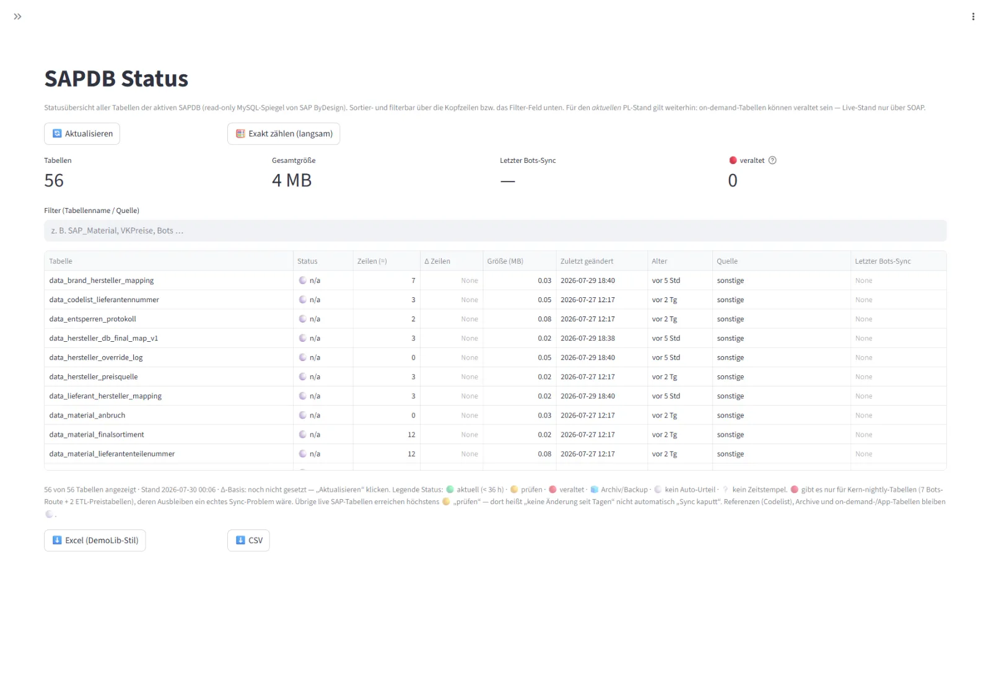The height and width of the screenshot is (688, 991).
Task: Click 'vor 5 Std' for data_lieferant_hersteller_mapping
Action: [680, 396]
